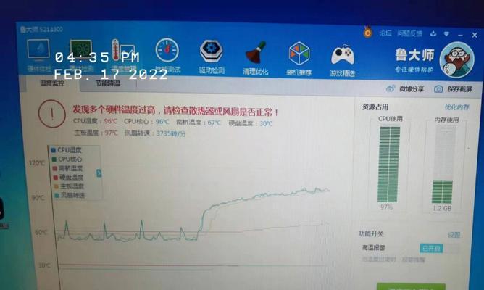Switch to temperature monitoring tab (温度监控)
The width and height of the screenshot is (484, 290).
(x=52, y=83)
